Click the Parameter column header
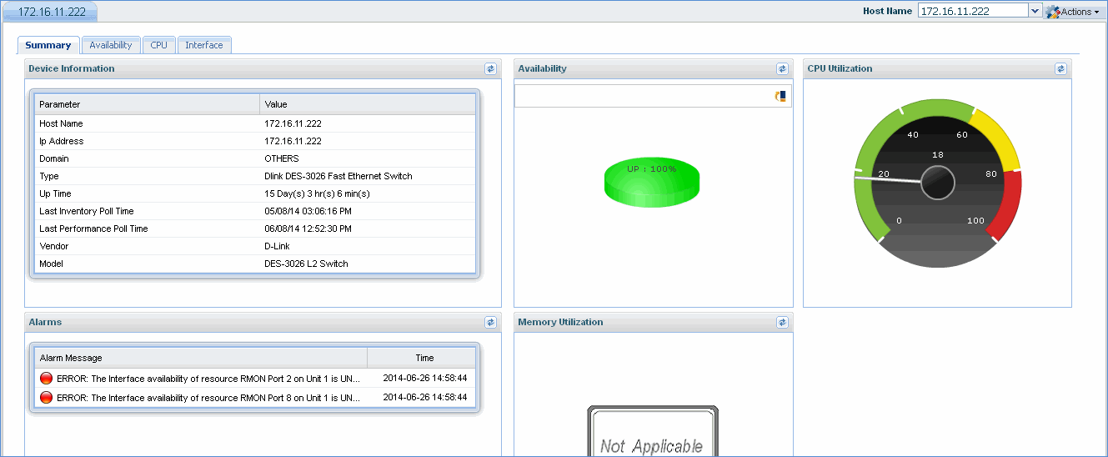Viewport: 1108px width, 457px height. 148,104
